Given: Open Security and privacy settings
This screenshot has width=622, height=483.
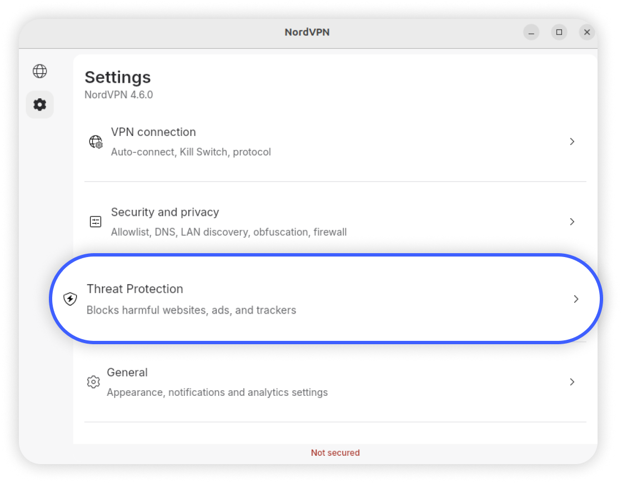Looking at the screenshot, I should (x=165, y=212).
